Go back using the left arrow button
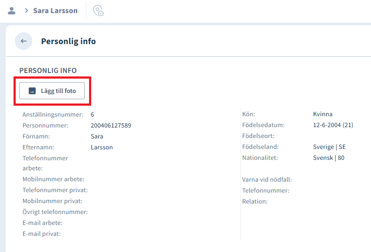This screenshot has height=252, width=371. click(x=24, y=41)
